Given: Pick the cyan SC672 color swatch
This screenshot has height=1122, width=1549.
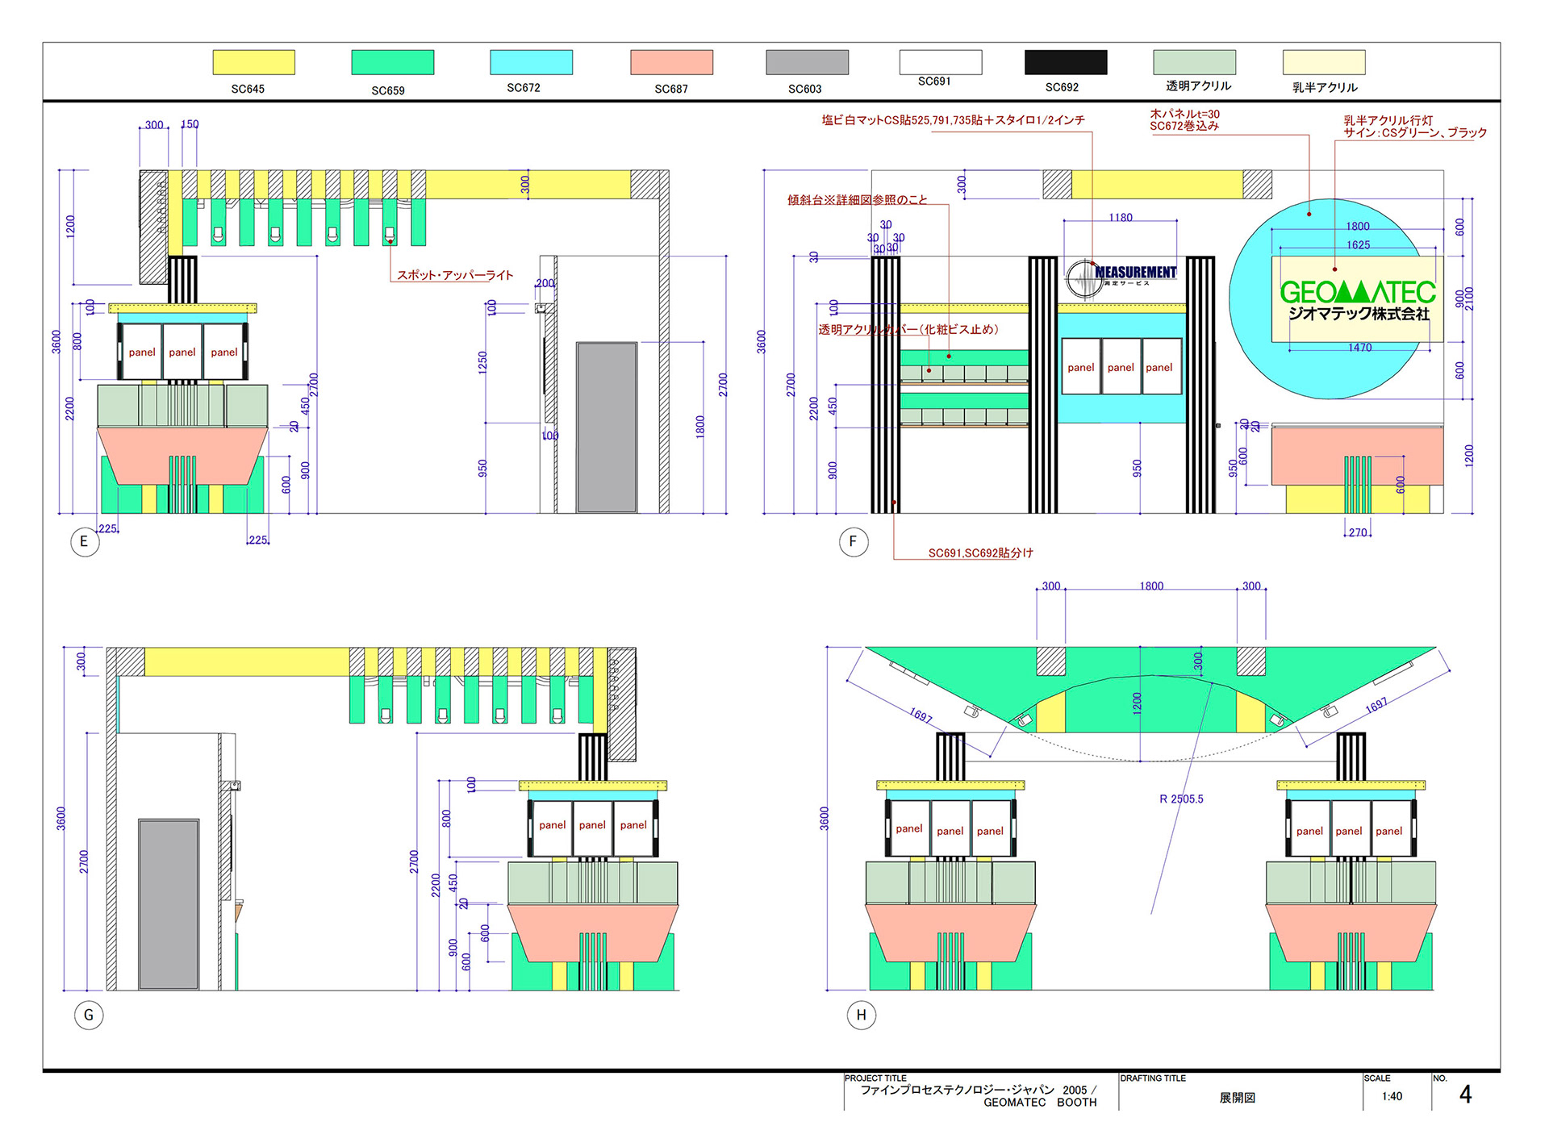Looking at the screenshot, I should pyautogui.click(x=531, y=62).
